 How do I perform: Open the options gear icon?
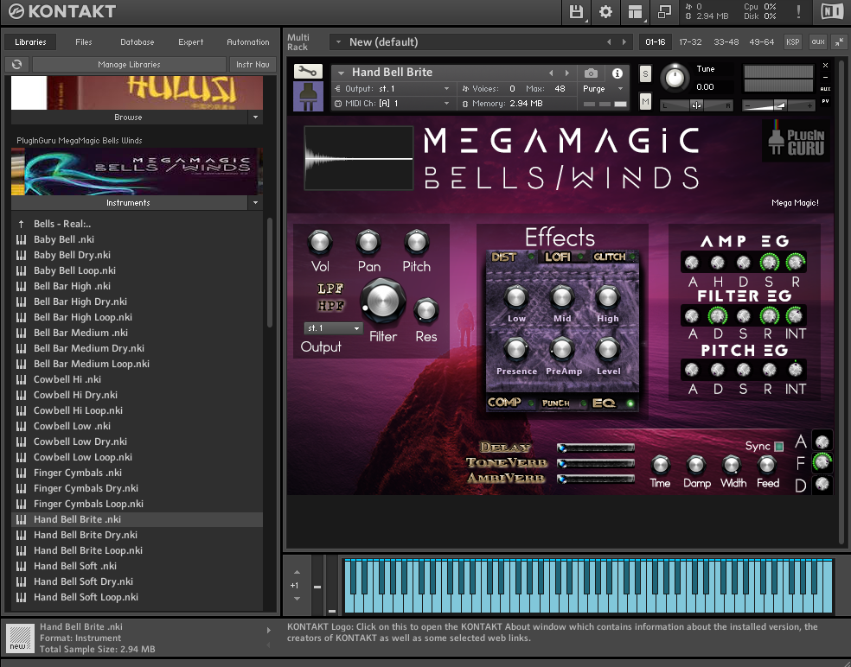pyautogui.click(x=605, y=12)
